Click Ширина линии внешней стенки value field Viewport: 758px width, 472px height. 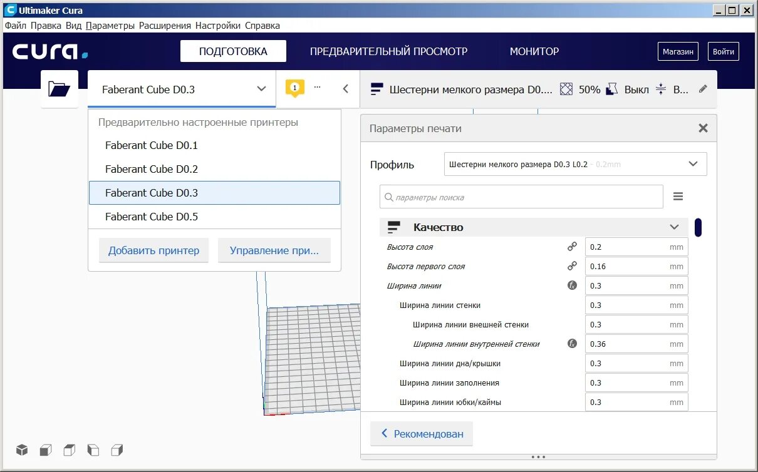636,324
